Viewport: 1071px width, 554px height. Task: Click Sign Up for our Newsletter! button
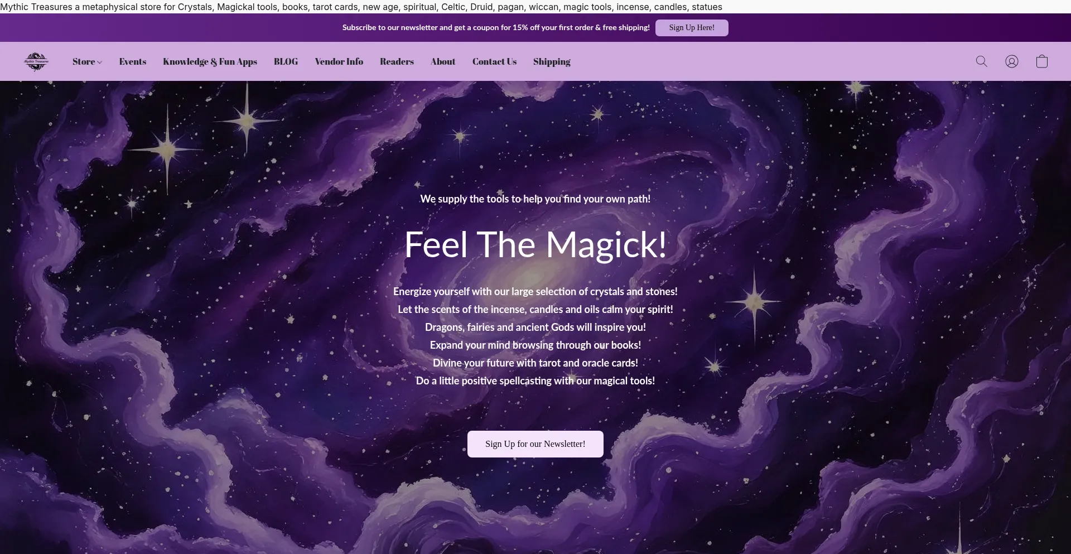click(535, 444)
